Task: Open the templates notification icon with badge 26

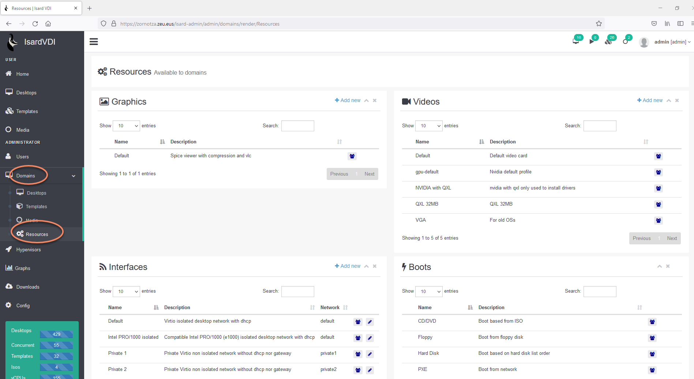Action: (x=608, y=42)
